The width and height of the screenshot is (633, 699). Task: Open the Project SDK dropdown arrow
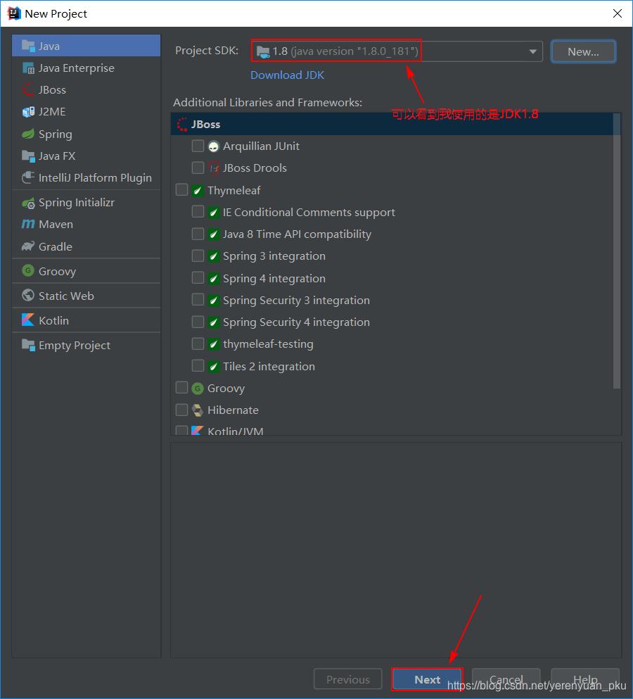pos(532,51)
